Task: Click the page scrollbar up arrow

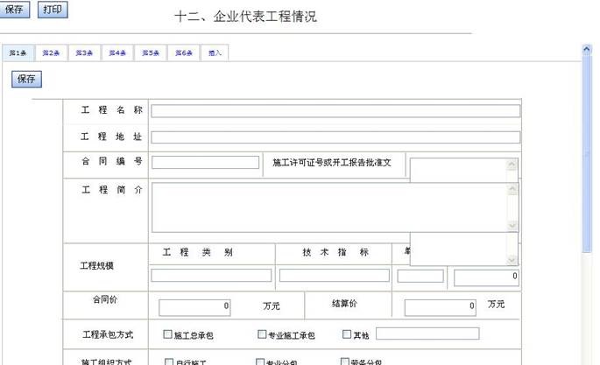Action: pyautogui.click(x=588, y=50)
